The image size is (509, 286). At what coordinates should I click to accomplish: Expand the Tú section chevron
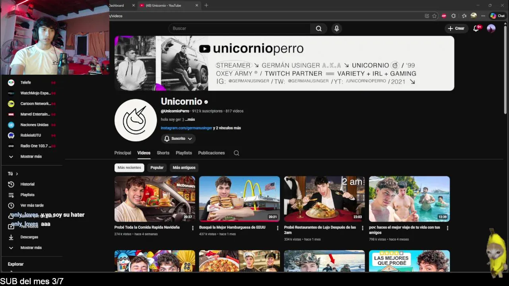pyautogui.click(x=17, y=174)
